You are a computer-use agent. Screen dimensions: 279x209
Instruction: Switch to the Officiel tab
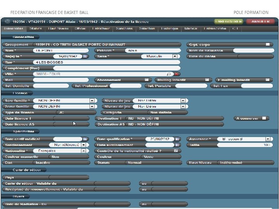click(80, 28)
